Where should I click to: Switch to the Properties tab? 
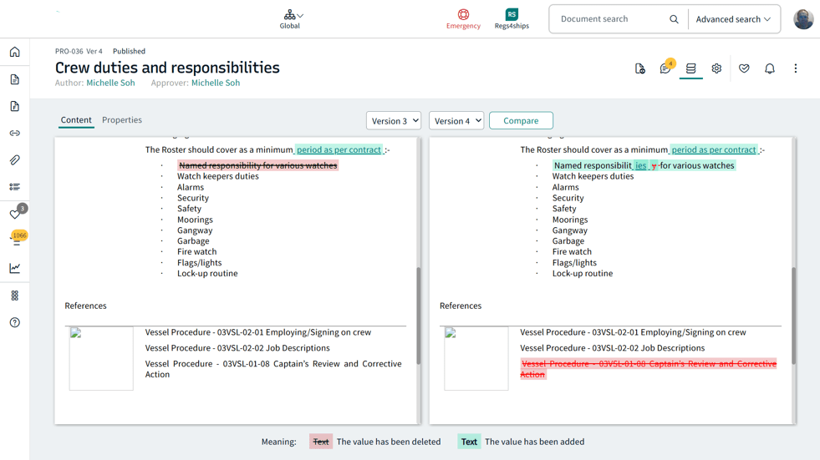[x=122, y=120]
